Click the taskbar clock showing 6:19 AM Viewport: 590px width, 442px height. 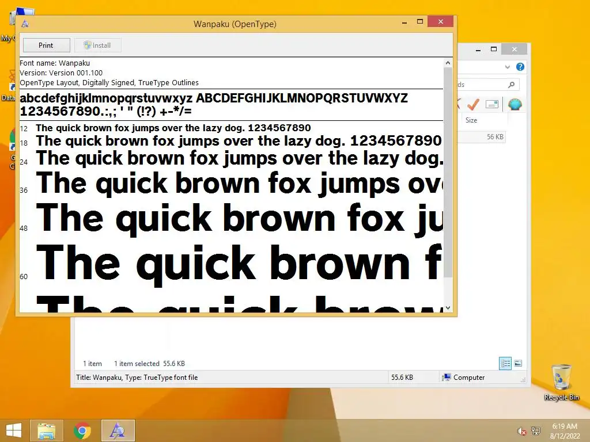click(x=565, y=431)
